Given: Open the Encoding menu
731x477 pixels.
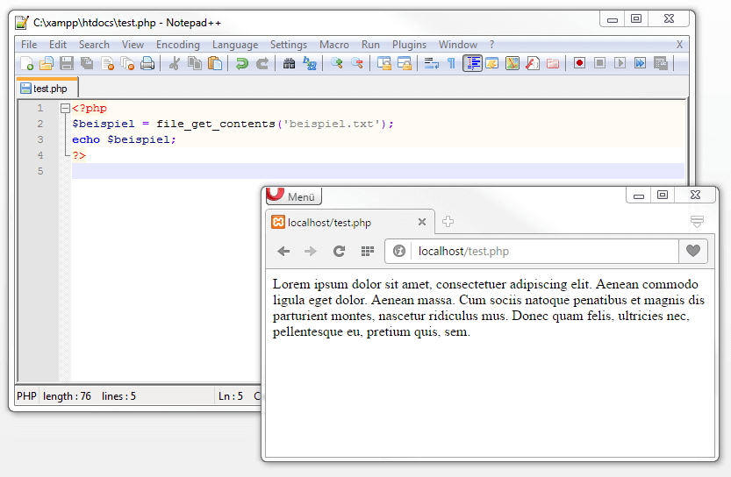Looking at the screenshot, I should [x=177, y=45].
